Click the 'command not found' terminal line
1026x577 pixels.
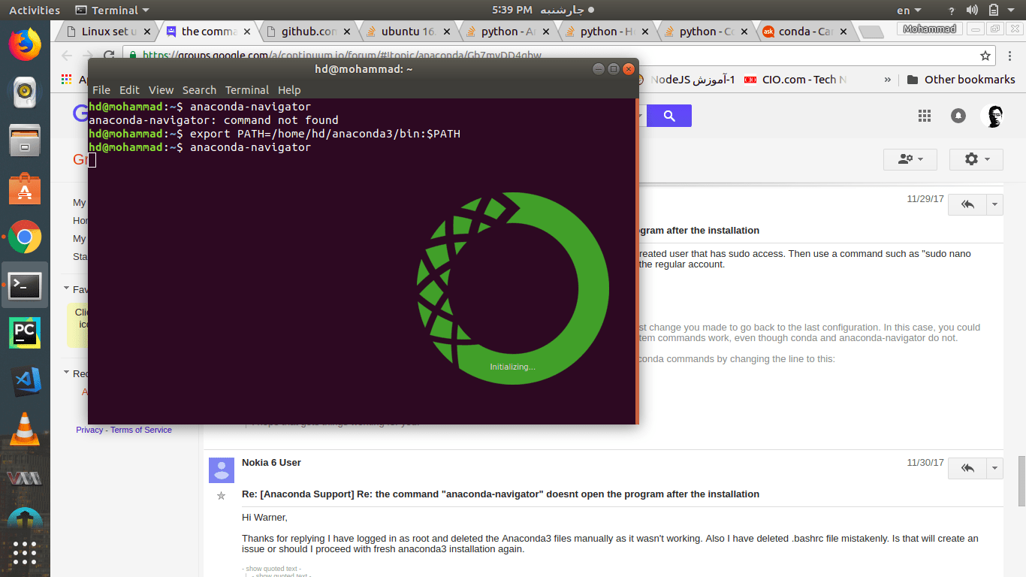tap(213, 120)
